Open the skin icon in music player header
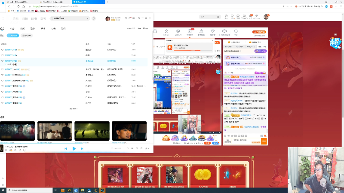 (x=126, y=18)
